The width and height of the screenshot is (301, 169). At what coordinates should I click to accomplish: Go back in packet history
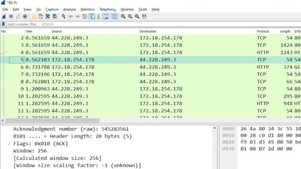point(71,16)
